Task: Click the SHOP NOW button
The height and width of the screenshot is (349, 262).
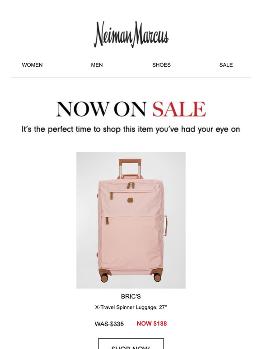Action: point(131,344)
